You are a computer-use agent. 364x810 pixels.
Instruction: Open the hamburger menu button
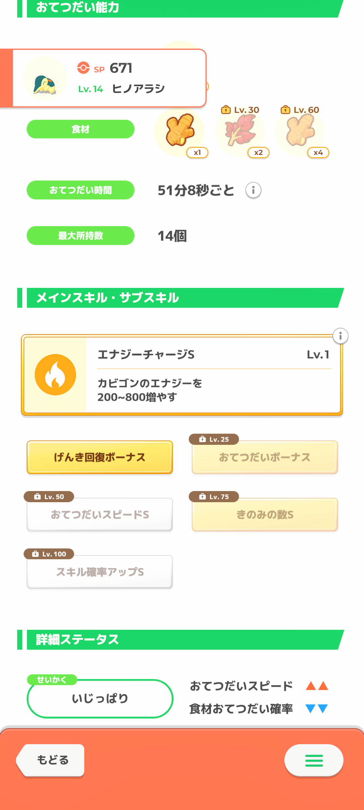314,760
